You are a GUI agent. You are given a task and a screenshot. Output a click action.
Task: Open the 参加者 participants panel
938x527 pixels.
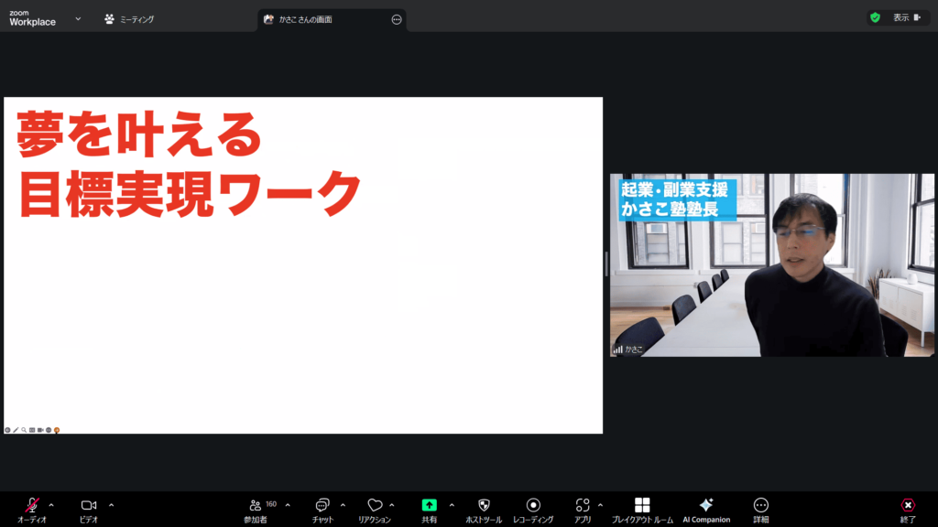point(256,506)
